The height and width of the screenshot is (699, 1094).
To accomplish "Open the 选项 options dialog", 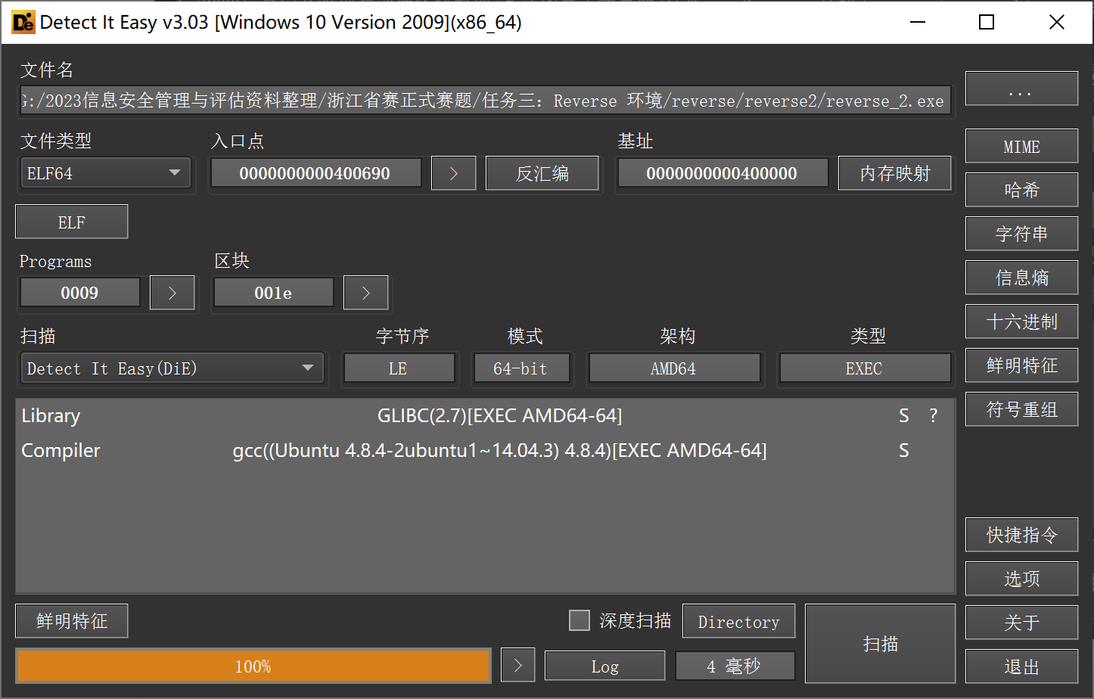I will click(x=1021, y=579).
